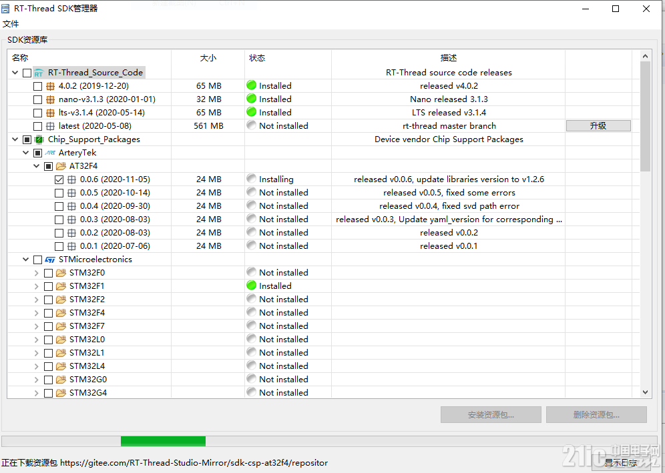This screenshot has height=473, width=665.
Task: Click the package icon next to nano-v3.1.3
Action: [50, 99]
